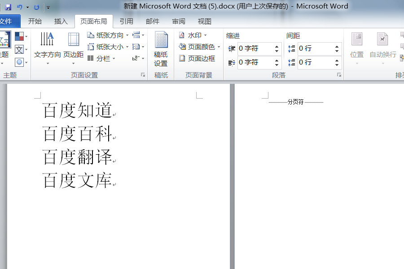Open theme effects circle dropdown
This screenshot has height=269, width=404.
(21, 62)
